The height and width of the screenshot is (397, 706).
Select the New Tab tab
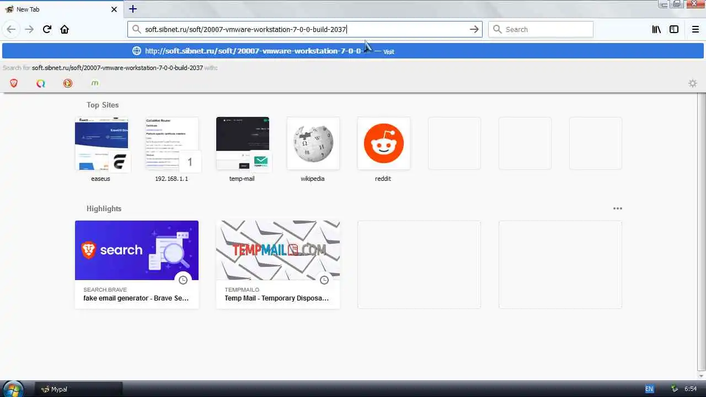(x=61, y=9)
